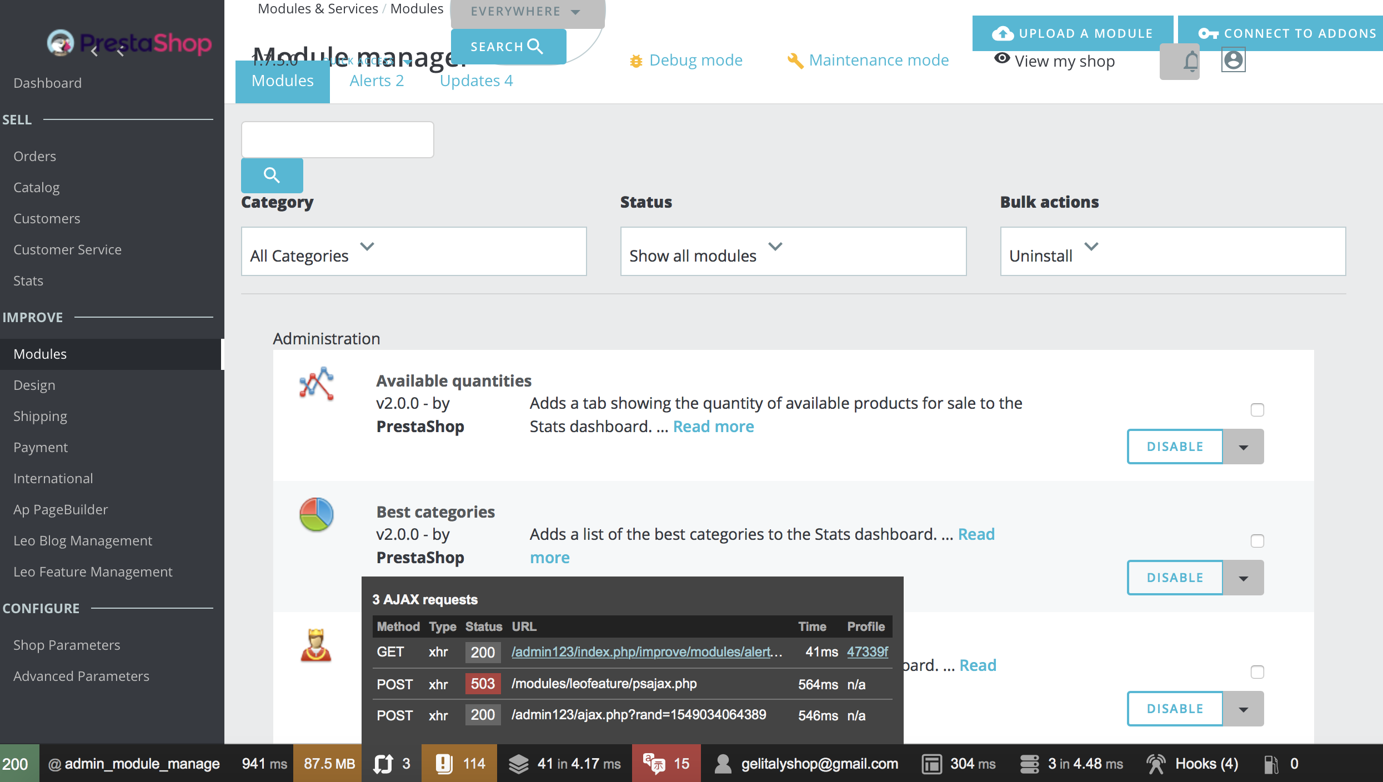This screenshot has height=782, width=1383.
Task: Click the Debug mode bug icon
Action: [x=637, y=61]
